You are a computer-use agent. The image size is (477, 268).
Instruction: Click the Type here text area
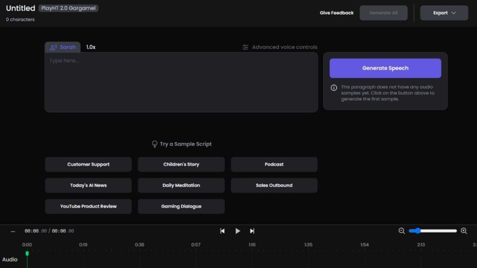(x=181, y=82)
